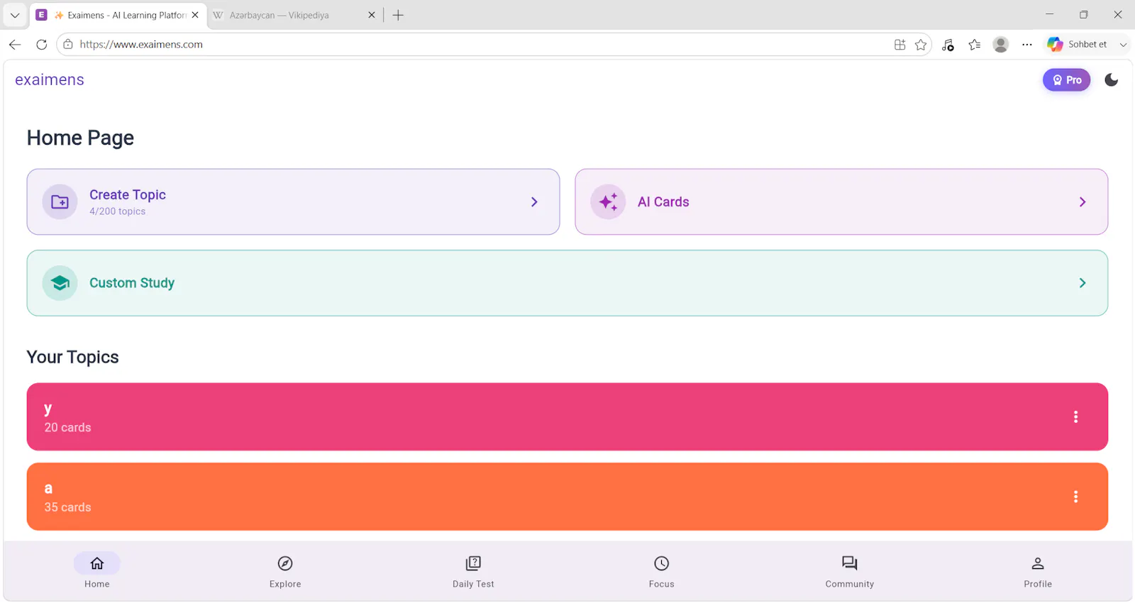Open the favorites list icon
This screenshot has height=603, width=1135.
[975, 45]
